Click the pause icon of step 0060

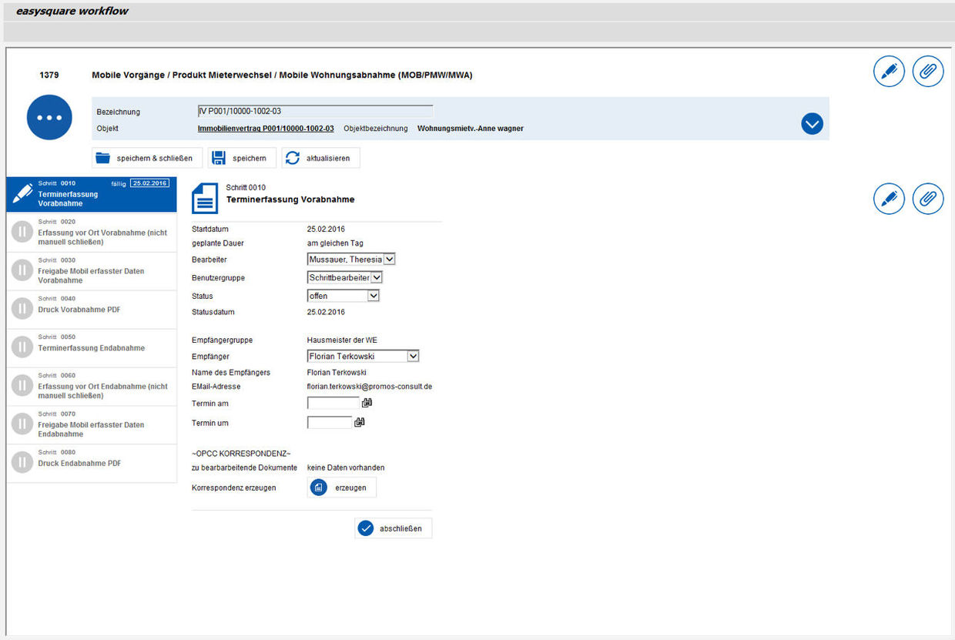coord(22,386)
